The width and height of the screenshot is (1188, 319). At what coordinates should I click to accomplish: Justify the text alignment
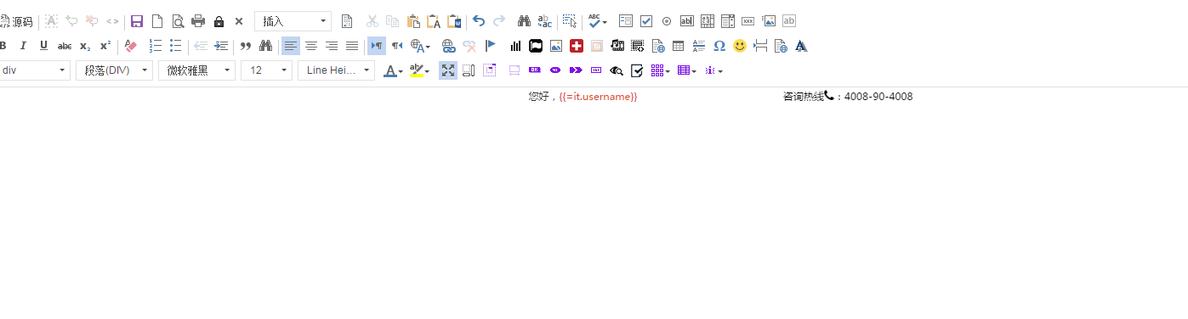[352, 46]
